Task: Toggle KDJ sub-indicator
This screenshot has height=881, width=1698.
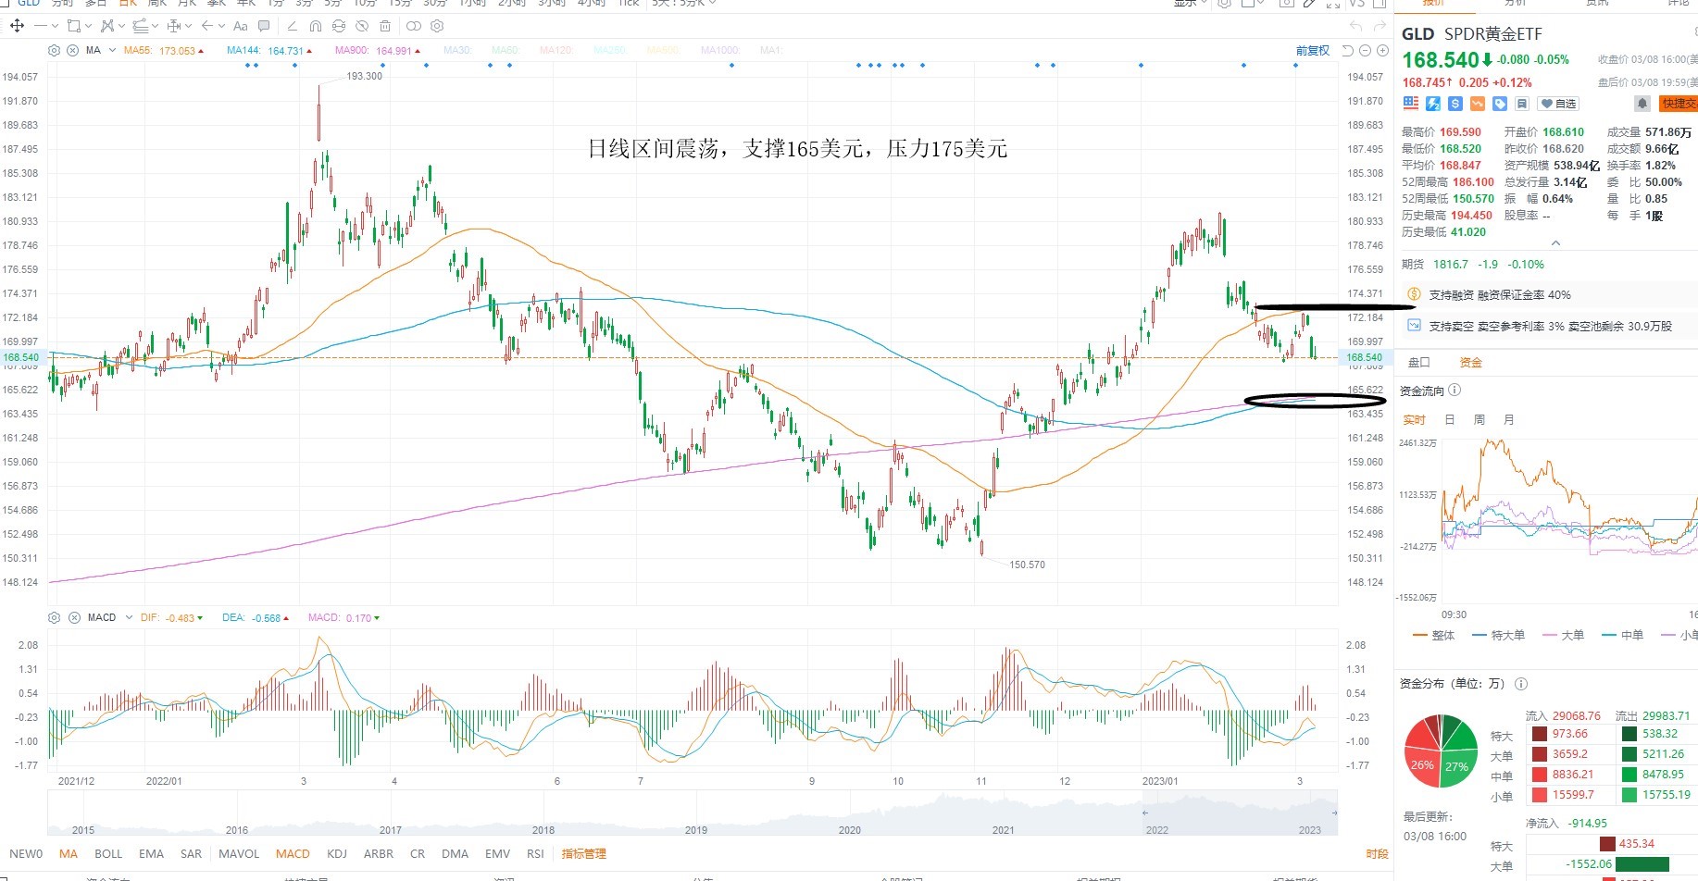Action: [337, 853]
